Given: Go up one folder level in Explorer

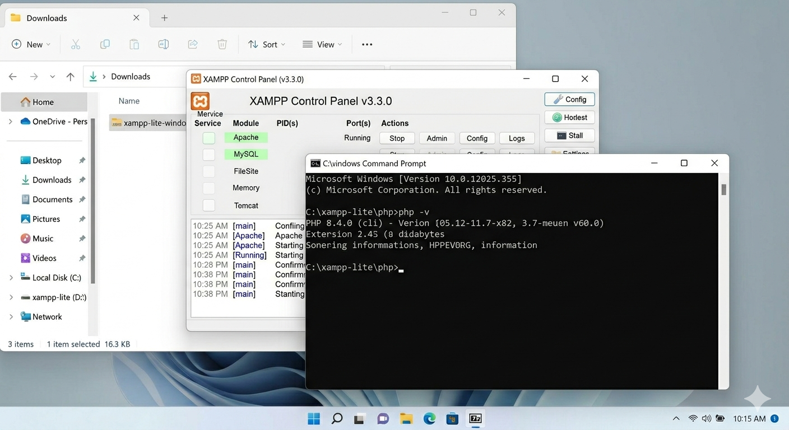Looking at the screenshot, I should (x=70, y=77).
